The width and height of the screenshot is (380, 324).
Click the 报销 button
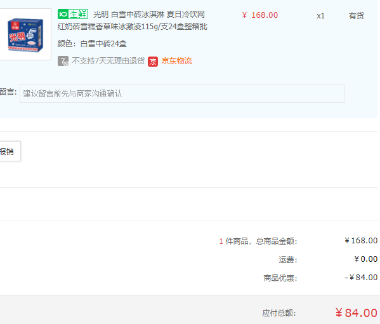[10, 151]
